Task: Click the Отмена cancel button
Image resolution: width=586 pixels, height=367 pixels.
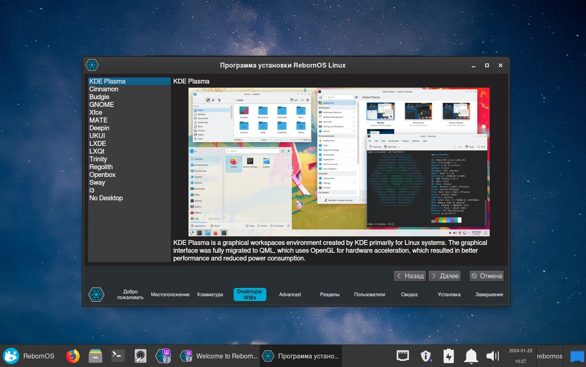Action: tap(486, 276)
